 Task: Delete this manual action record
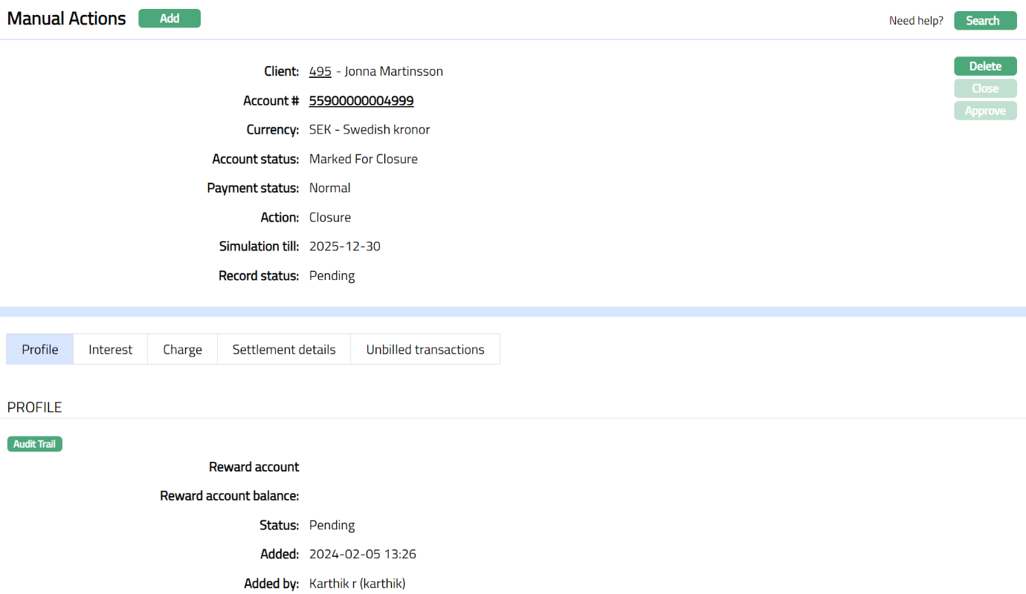[985, 66]
